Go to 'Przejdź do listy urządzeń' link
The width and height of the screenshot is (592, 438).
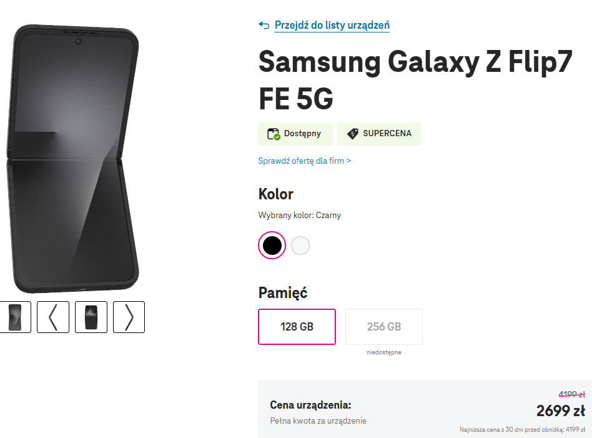(x=332, y=25)
